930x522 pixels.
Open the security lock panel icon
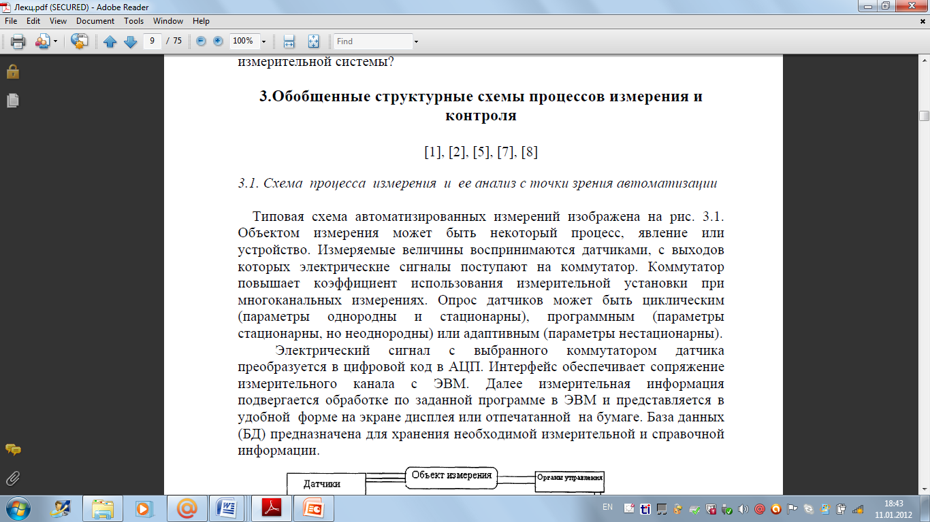12,71
